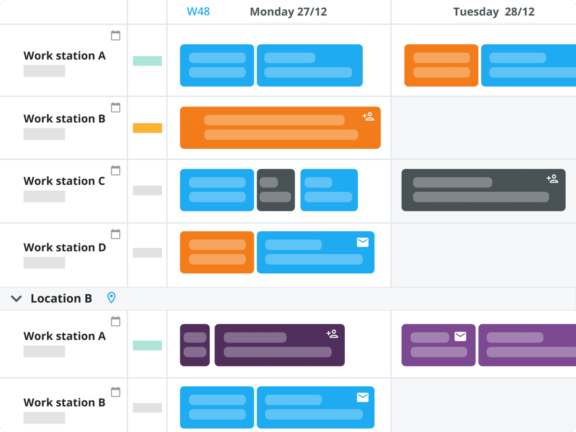
Task: Click the yellow status bar for Work station B
Action: point(148,128)
